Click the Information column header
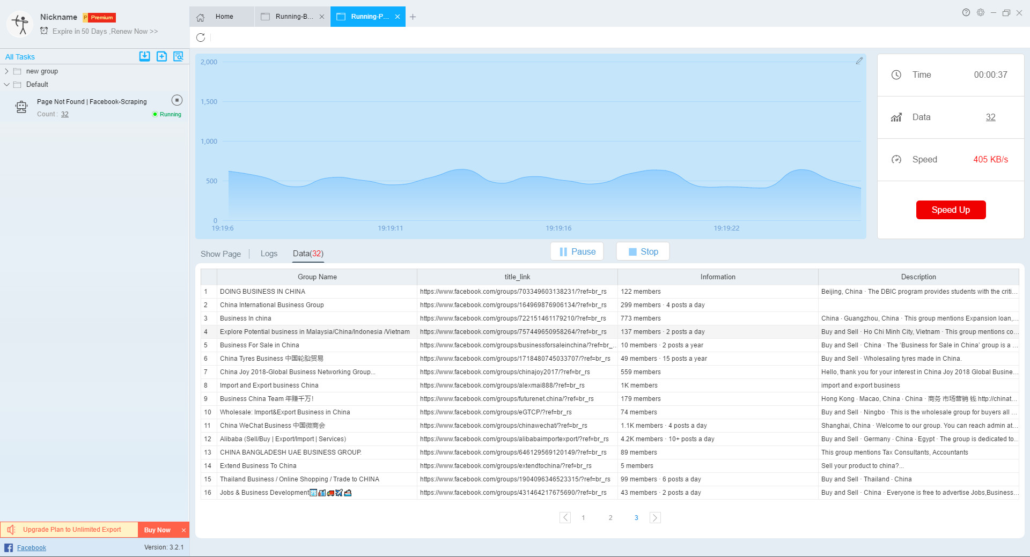Viewport: 1030px width, 557px height. point(718,277)
